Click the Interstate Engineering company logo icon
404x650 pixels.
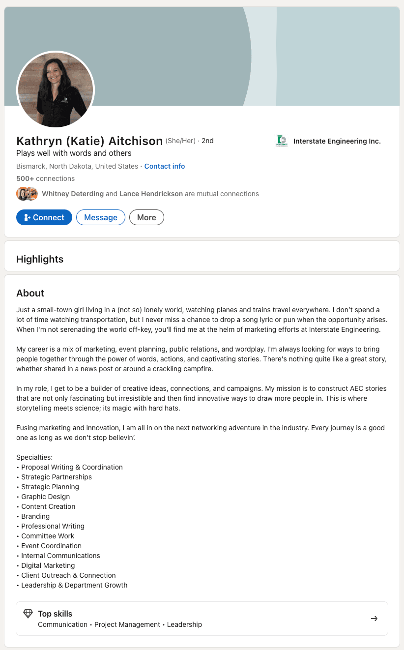tap(281, 141)
